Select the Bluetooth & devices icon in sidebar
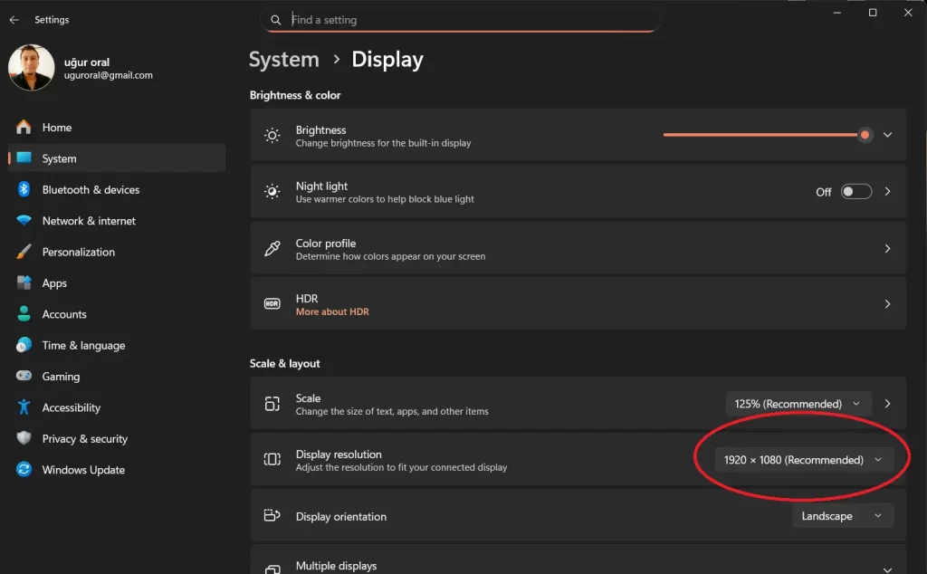927x574 pixels. (24, 190)
